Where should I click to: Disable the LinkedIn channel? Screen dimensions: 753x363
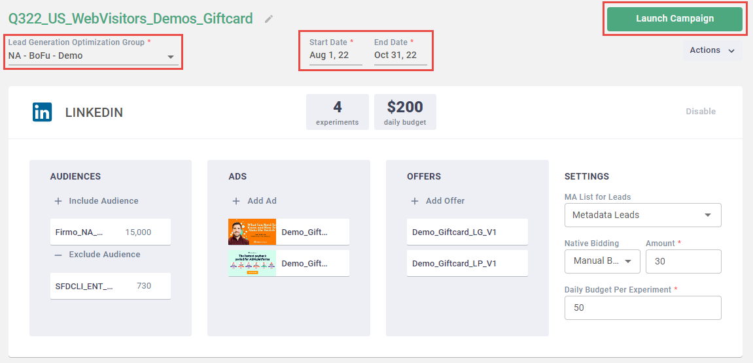(701, 112)
